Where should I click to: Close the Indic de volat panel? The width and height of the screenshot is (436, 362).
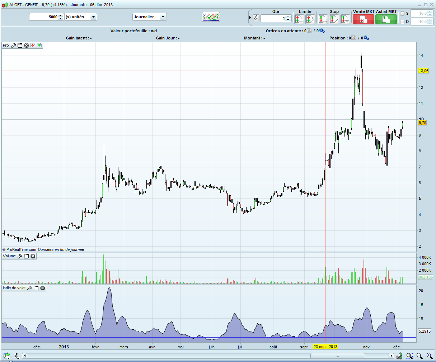coord(43,288)
